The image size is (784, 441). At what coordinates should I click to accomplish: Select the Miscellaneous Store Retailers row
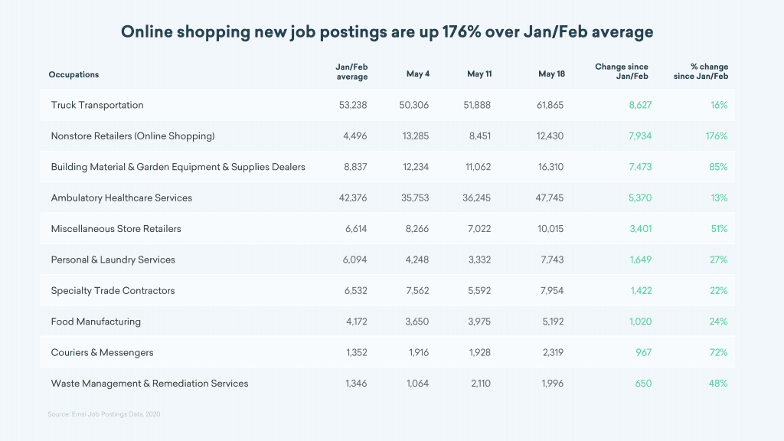[x=116, y=229]
